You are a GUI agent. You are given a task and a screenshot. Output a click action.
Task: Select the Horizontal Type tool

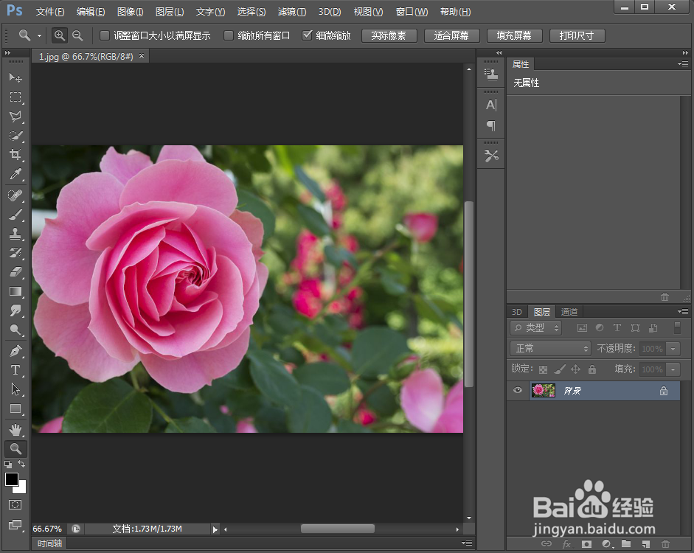tap(15, 370)
